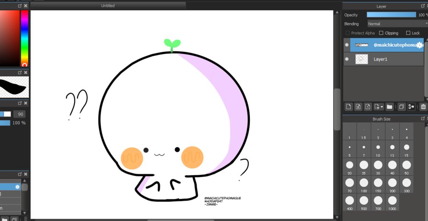Undock the brush list panel
Image resolution: width=428 pixels, height=221 pixels.
(20, 174)
